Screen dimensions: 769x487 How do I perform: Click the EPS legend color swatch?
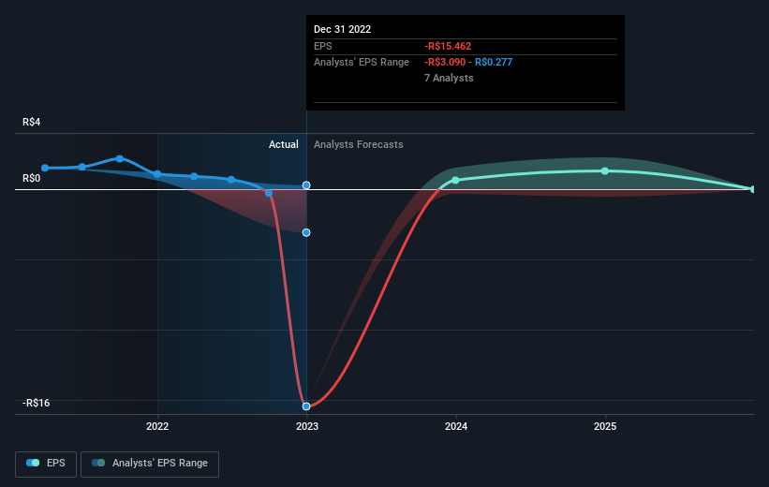click(33, 463)
